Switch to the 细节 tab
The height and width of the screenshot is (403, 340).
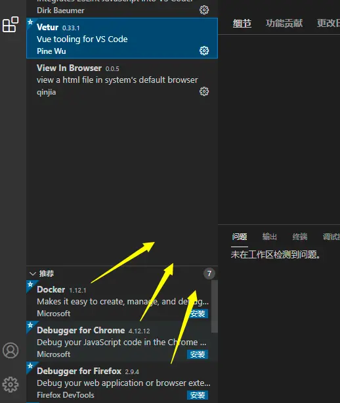(242, 24)
